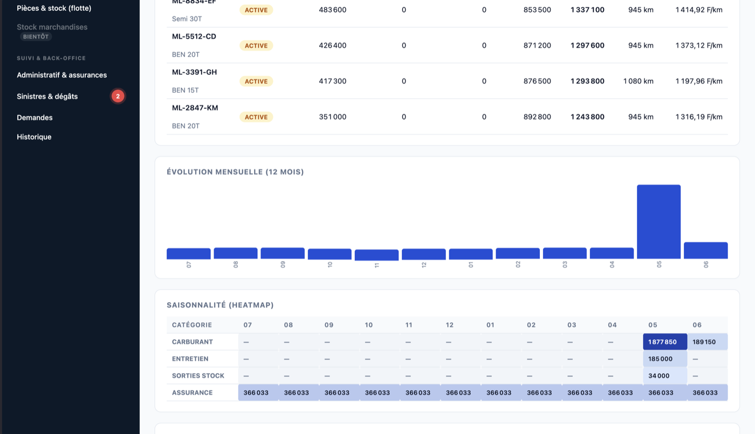Viewport: 755px width, 434px height.
Task: Open the Sinistres & dégâts page
Action: (47, 96)
